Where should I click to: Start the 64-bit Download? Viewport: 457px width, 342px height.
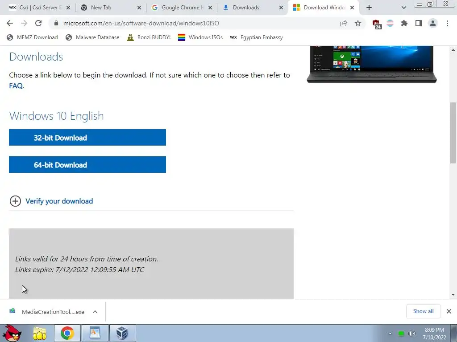87,165
